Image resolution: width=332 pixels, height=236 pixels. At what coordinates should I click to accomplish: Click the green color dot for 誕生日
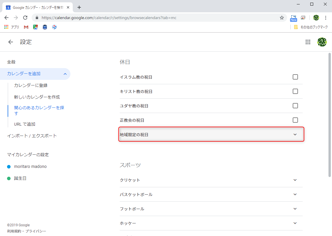tap(9, 178)
